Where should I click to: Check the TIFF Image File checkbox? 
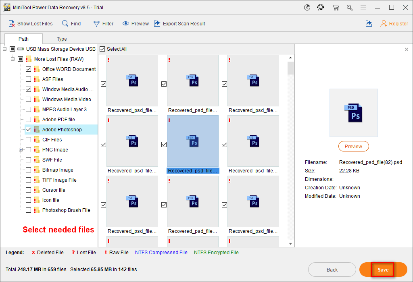29,180
